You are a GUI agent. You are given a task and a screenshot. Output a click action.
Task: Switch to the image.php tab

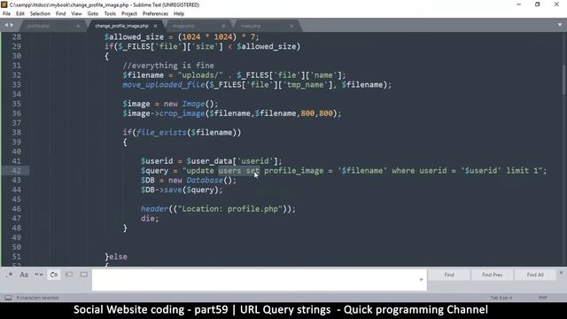point(183,26)
